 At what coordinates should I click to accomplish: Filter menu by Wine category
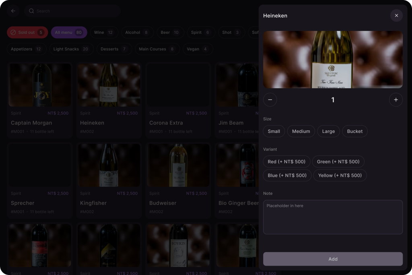point(104,32)
